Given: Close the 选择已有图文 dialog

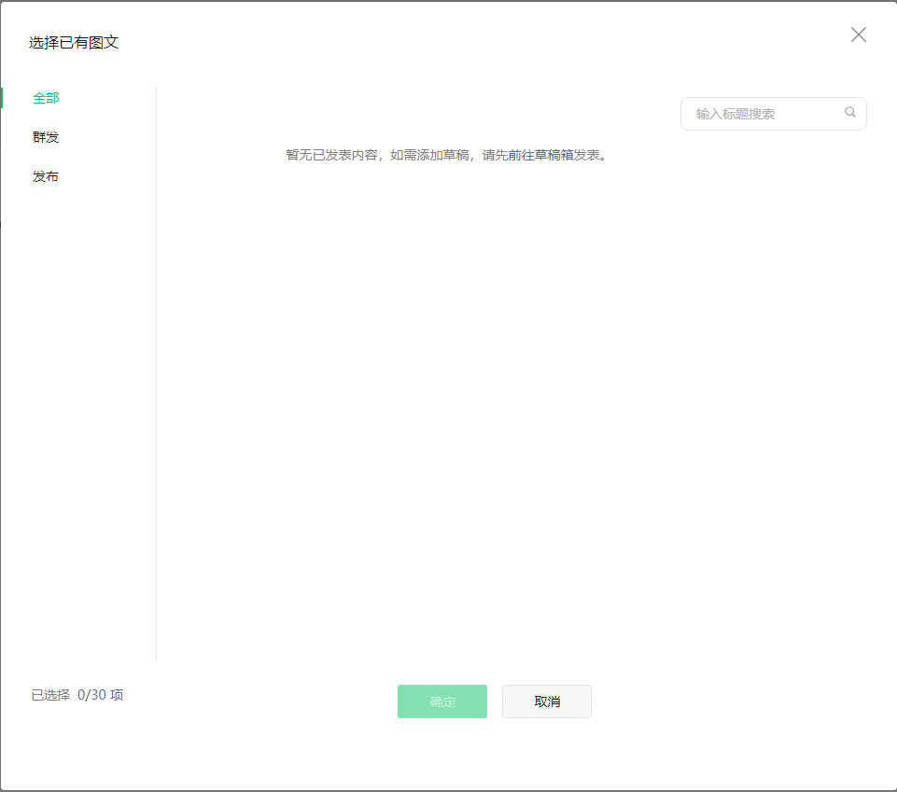Looking at the screenshot, I should click(x=858, y=35).
